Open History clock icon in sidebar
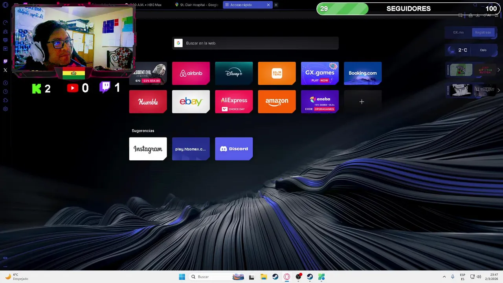This screenshot has width=503, height=283. click(x=5, y=92)
